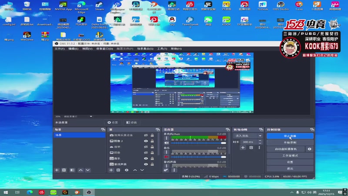Unmute the 音乐 mixer channel

click(166, 157)
